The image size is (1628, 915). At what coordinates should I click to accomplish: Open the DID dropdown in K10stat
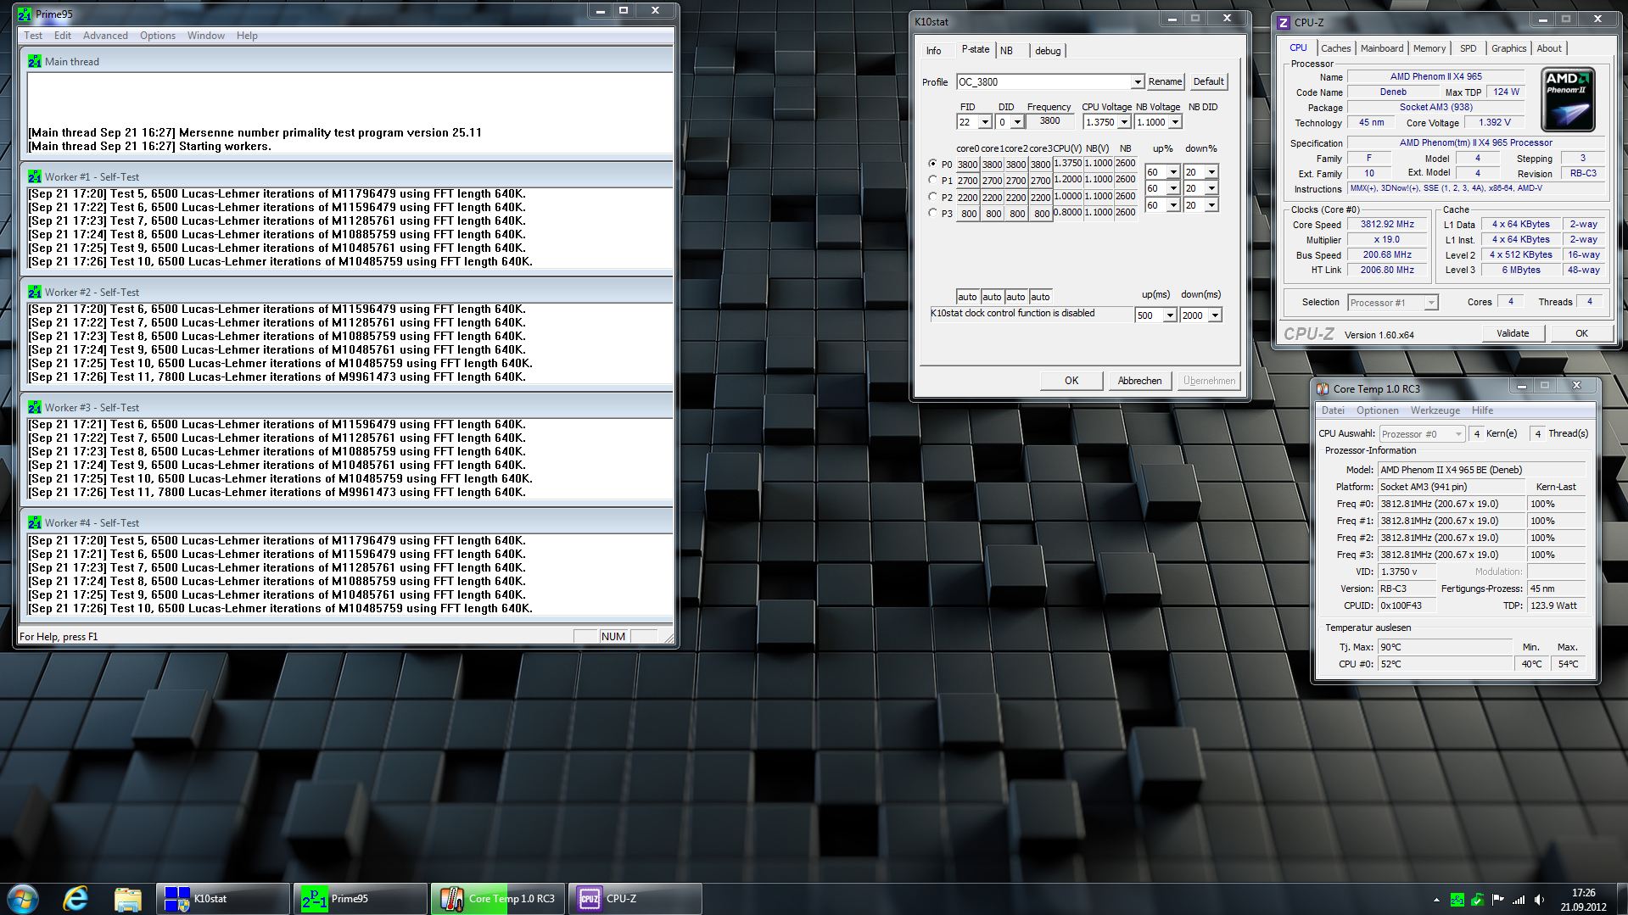point(1016,122)
